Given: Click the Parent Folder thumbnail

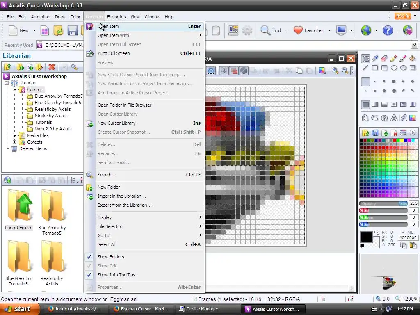Looking at the screenshot, I should [x=18, y=210].
